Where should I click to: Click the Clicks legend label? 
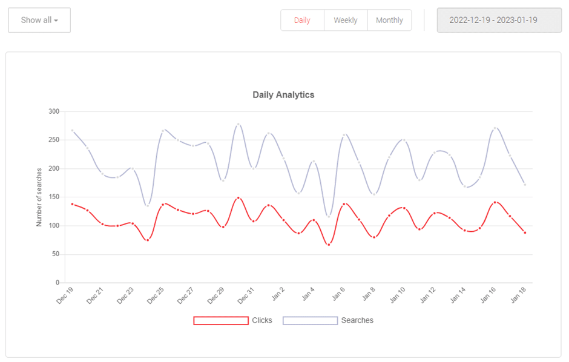tap(262, 320)
